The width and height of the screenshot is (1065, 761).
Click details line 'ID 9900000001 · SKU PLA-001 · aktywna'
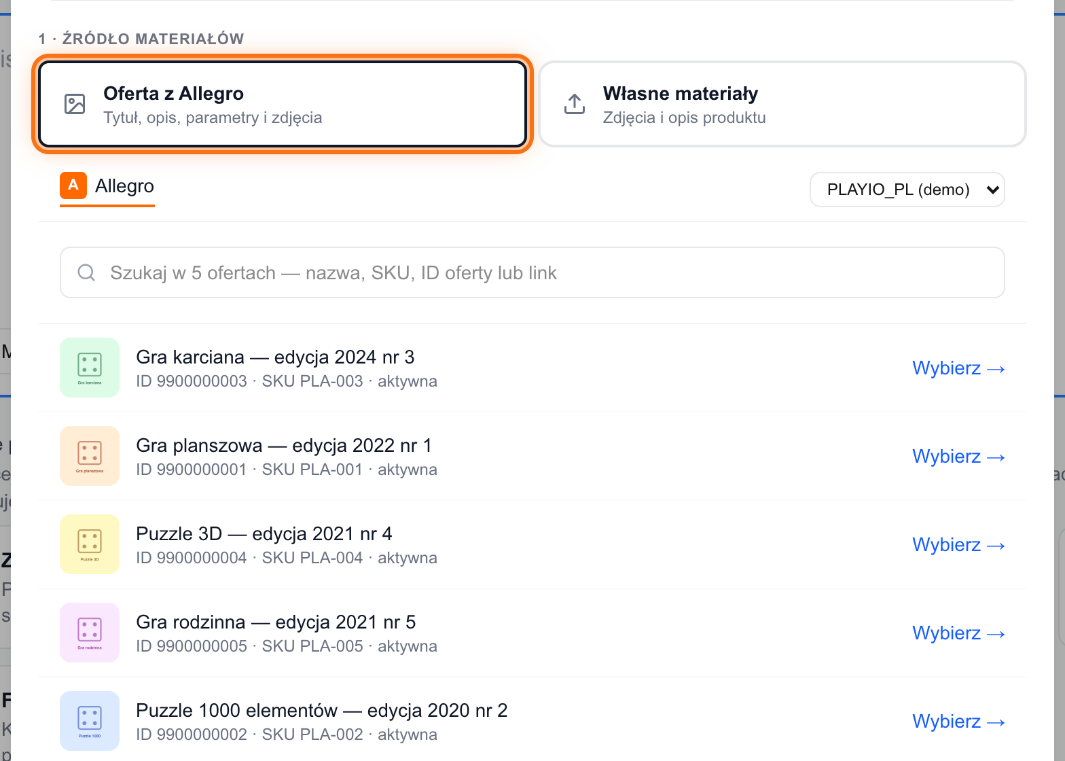coord(287,470)
